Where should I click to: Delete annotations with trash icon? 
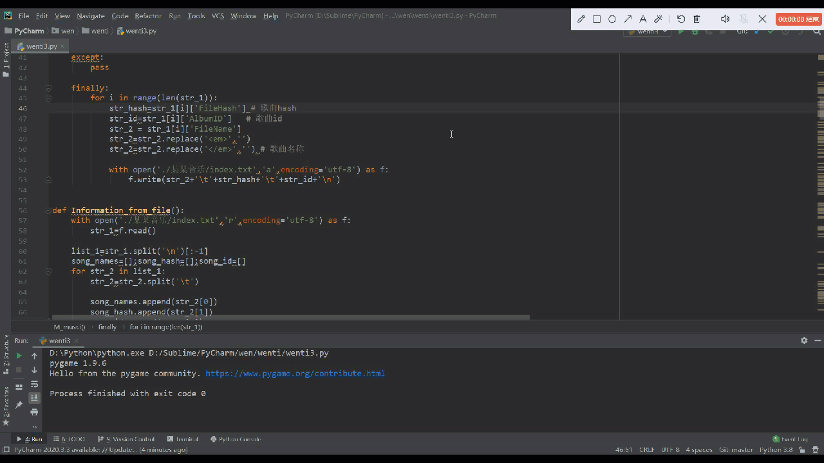[697, 19]
